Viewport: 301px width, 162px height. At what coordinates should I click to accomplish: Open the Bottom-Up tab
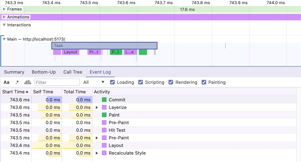[44, 72]
